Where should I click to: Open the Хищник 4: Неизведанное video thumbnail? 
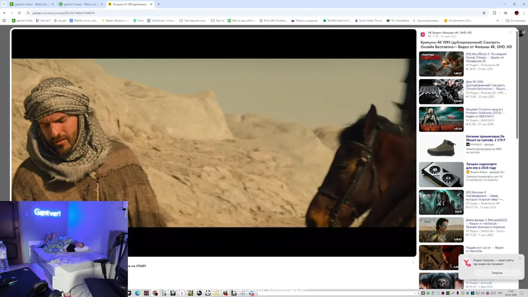click(x=441, y=202)
